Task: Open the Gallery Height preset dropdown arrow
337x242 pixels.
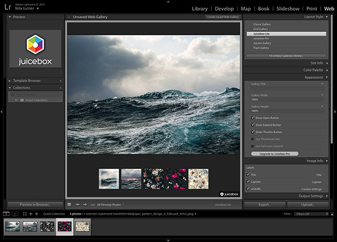Action: click(322, 106)
